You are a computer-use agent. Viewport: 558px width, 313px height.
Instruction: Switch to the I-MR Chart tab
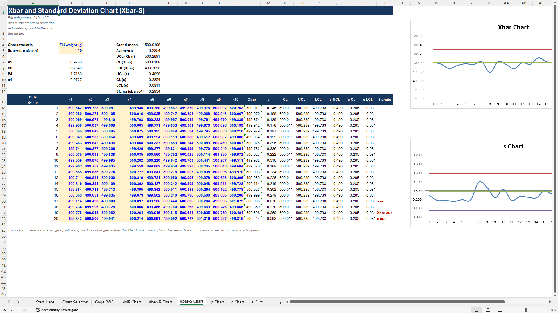coord(131,302)
